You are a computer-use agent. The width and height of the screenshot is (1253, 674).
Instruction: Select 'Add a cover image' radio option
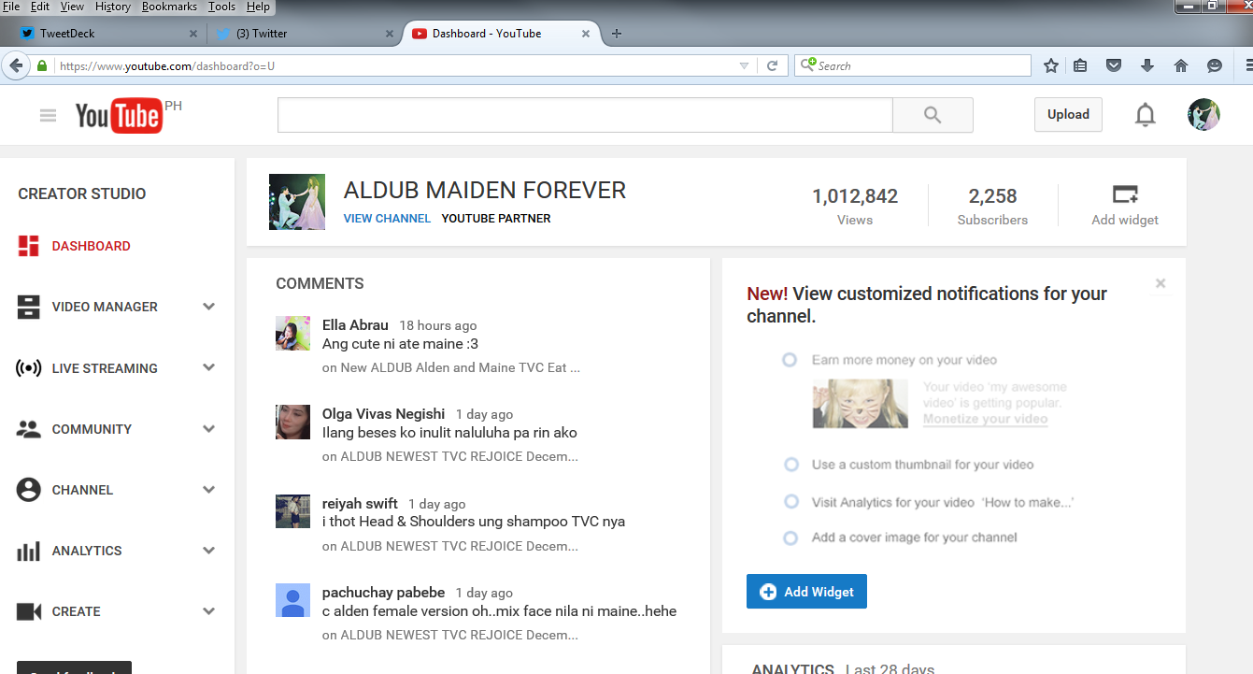790,538
